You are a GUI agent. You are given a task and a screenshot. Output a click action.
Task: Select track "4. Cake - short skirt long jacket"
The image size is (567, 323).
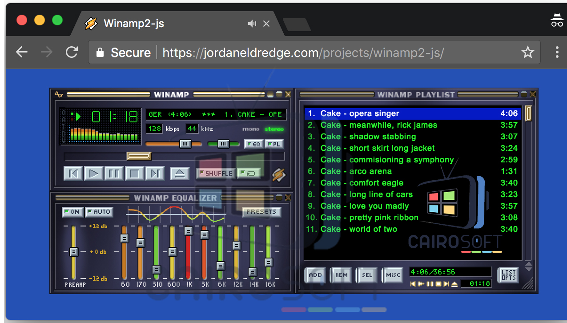412,148
